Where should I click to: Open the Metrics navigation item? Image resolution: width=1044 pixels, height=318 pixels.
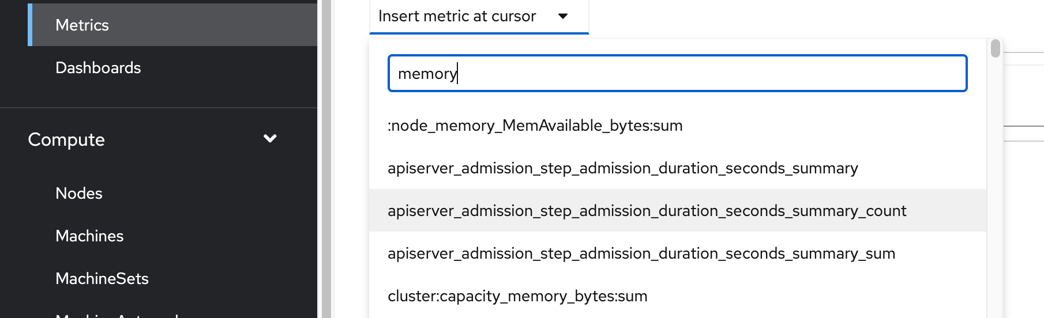point(82,25)
